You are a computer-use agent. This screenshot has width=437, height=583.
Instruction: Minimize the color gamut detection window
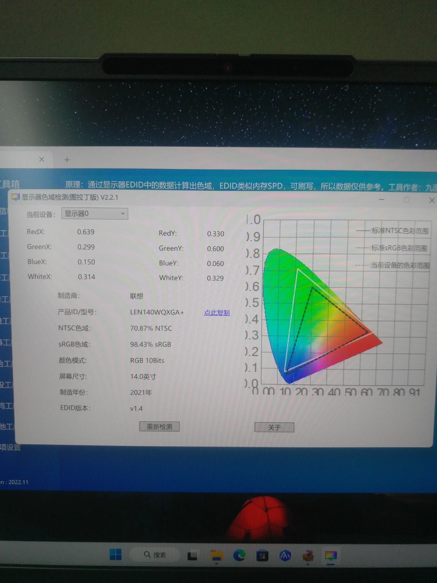click(382, 199)
